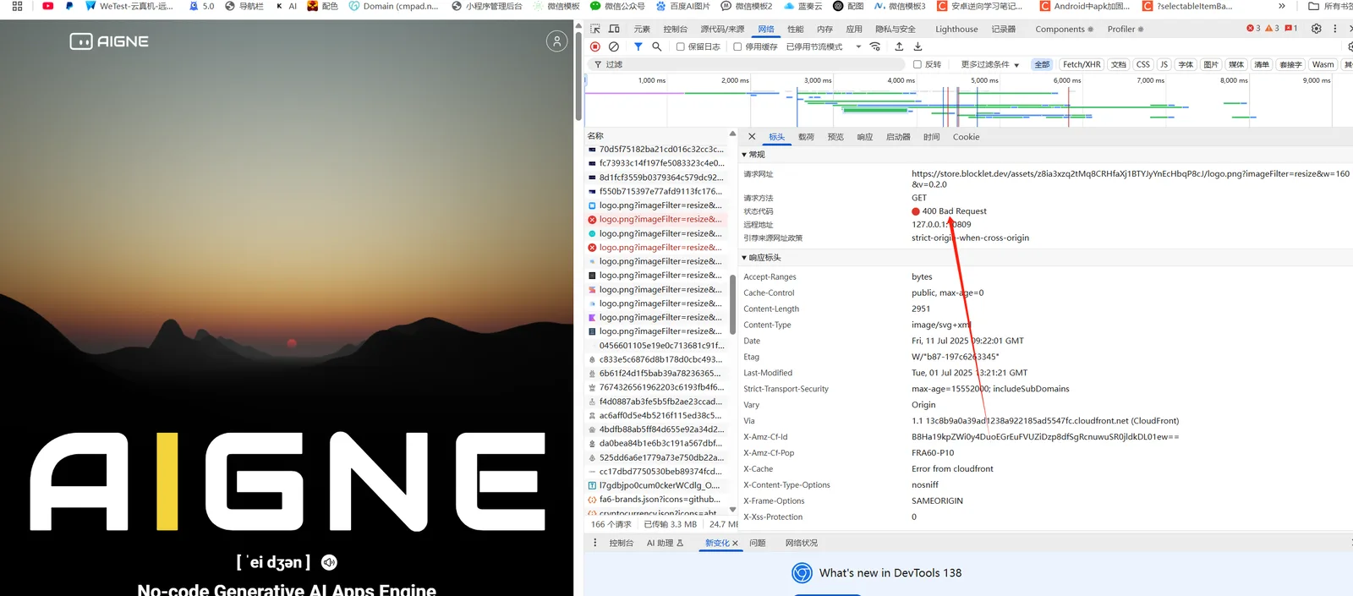Viewport: 1353px width, 596px height.
Task: Open 更多过滤条件 dropdown
Action: [x=990, y=64]
